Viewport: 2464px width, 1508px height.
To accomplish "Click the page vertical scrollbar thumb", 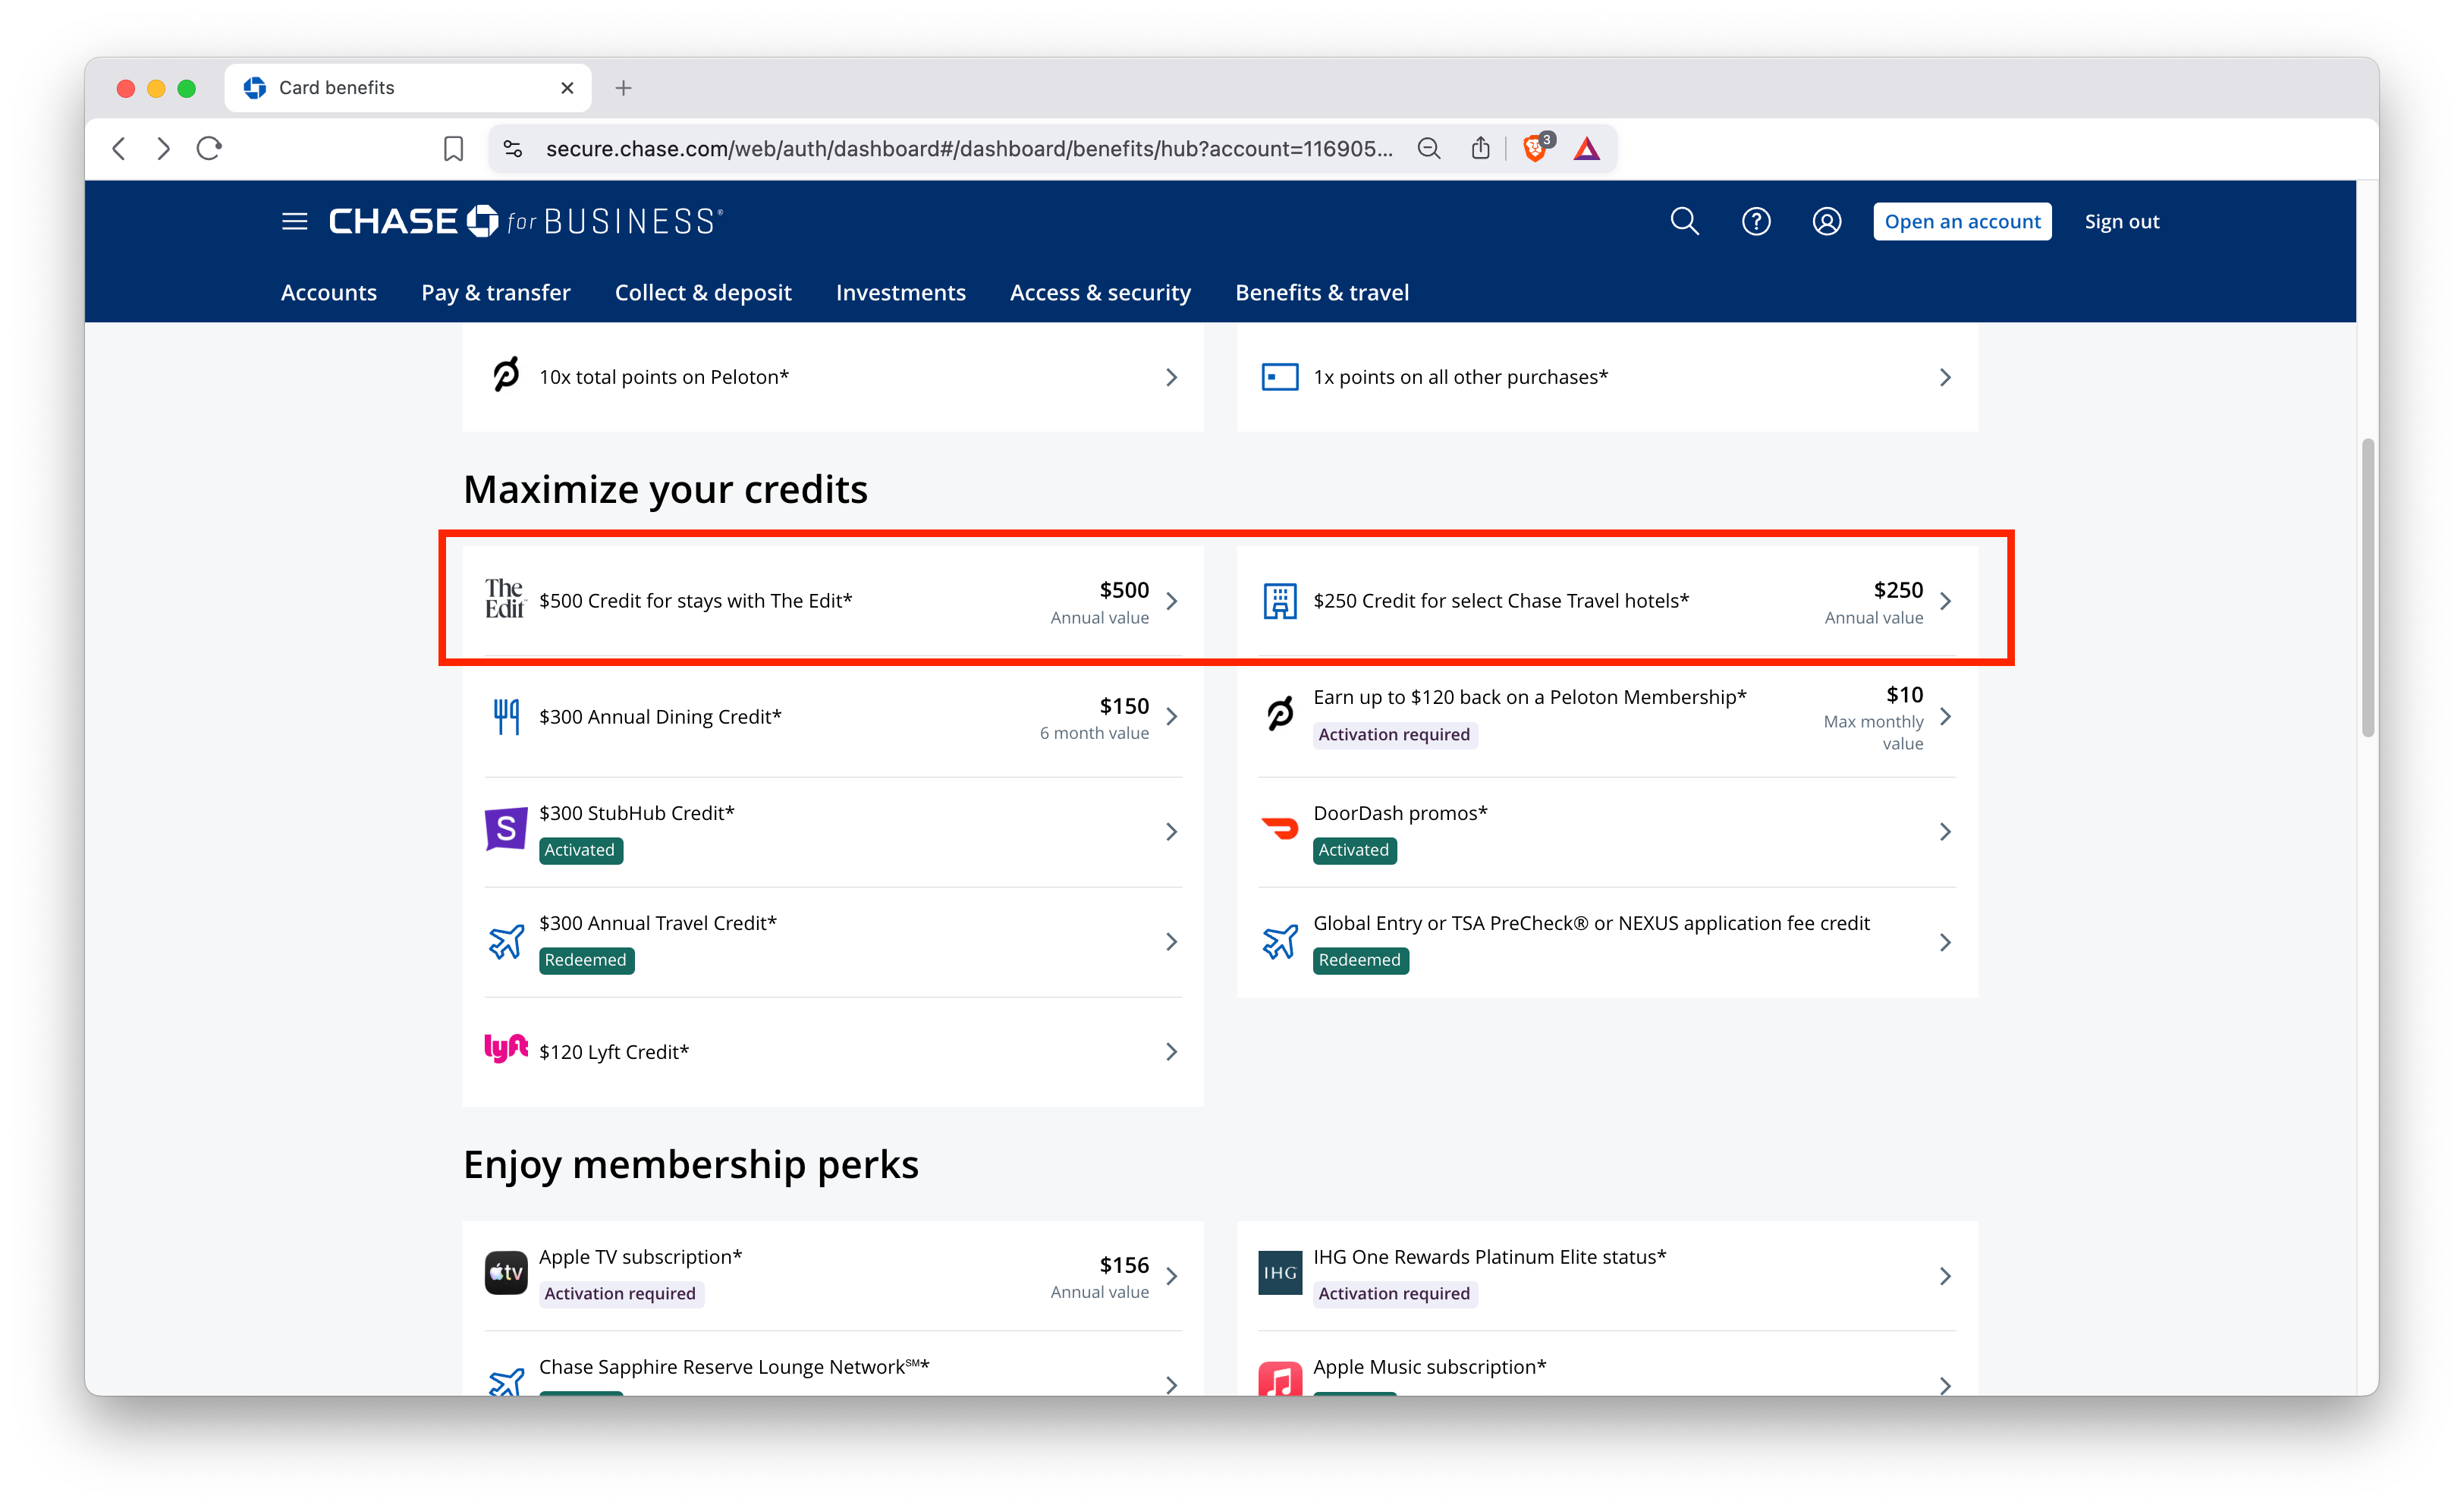I will click(2368, 587).
